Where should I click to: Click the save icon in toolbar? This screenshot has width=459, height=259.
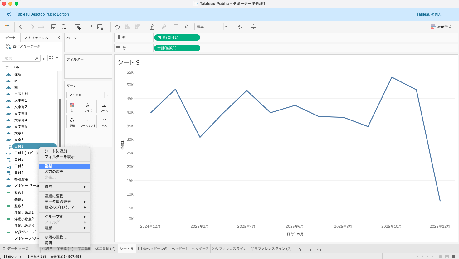(x=54, y=27)
